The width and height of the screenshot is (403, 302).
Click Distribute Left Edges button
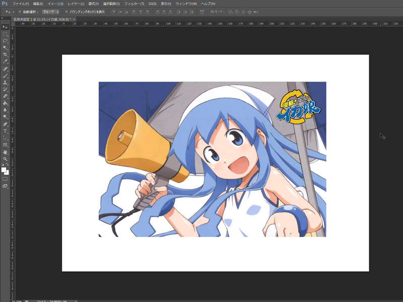(x=179, y=12)
